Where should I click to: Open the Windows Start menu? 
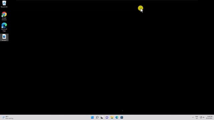(92, 117)
